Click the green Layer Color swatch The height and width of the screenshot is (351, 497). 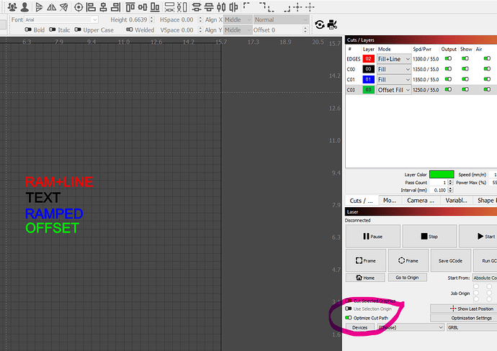click(x=442, y=174)
